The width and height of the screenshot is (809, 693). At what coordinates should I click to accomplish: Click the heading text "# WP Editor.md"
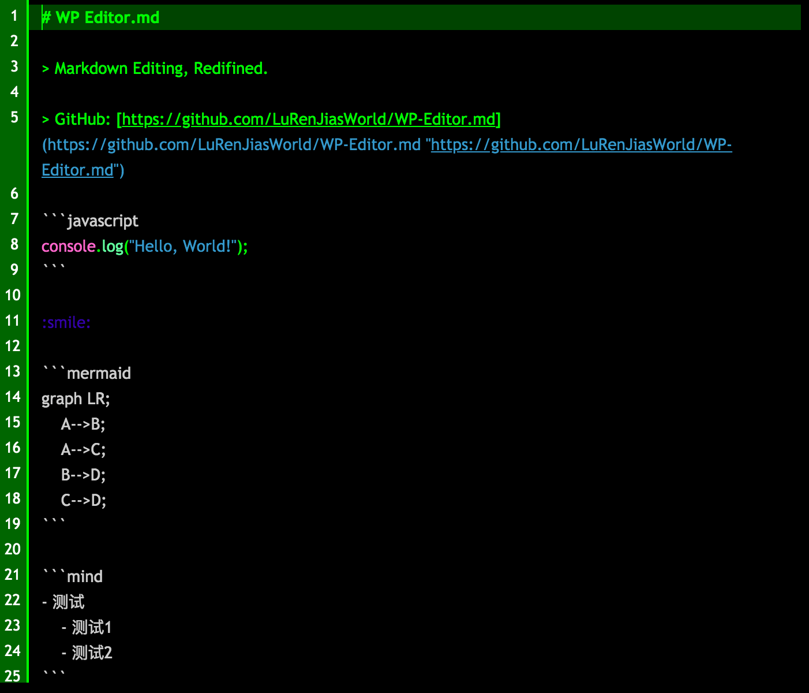pos(100,17)
